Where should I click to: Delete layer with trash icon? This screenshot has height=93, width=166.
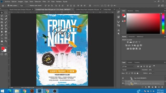pyautogui.click(x=162, y=87)
